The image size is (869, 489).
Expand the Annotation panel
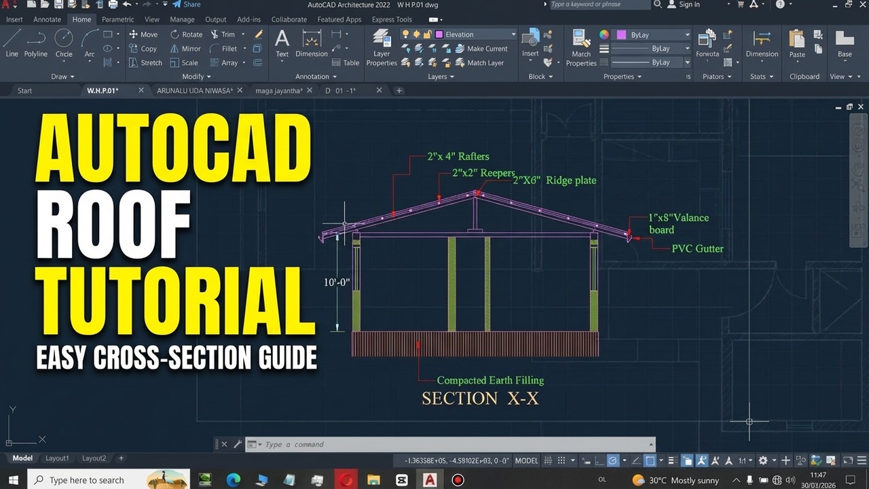[316, 77]
